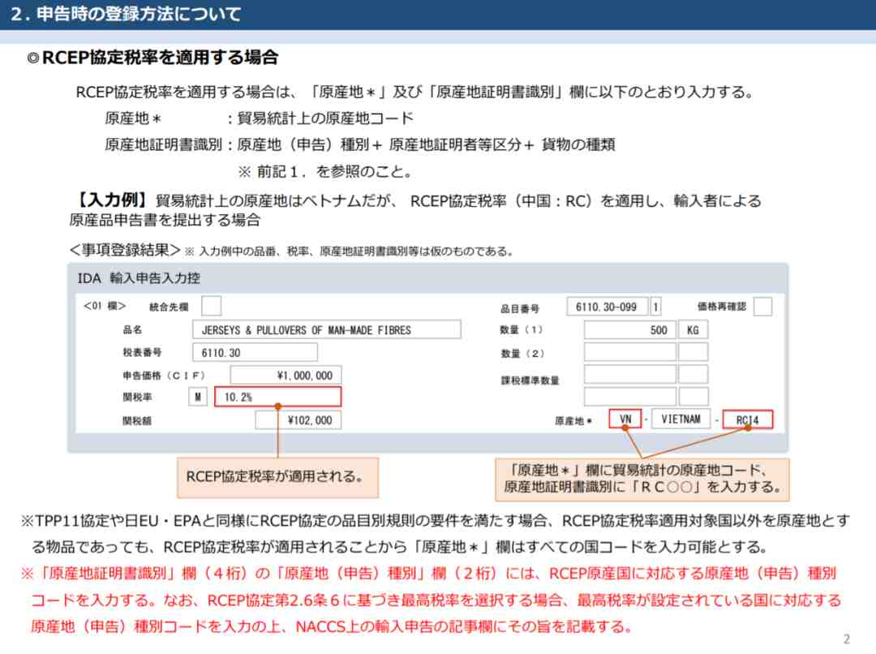Image resolution: width=876 pixels, height=654 pixels.
Task: Click the 数量 (1) label
Action: 522,329
